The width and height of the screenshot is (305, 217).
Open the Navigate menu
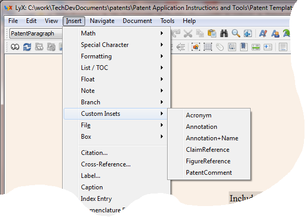tap(102, 21)
